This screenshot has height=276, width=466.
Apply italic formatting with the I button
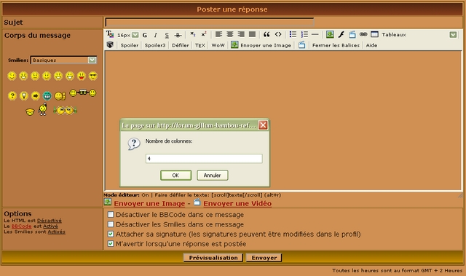click(x=155, y=35)
